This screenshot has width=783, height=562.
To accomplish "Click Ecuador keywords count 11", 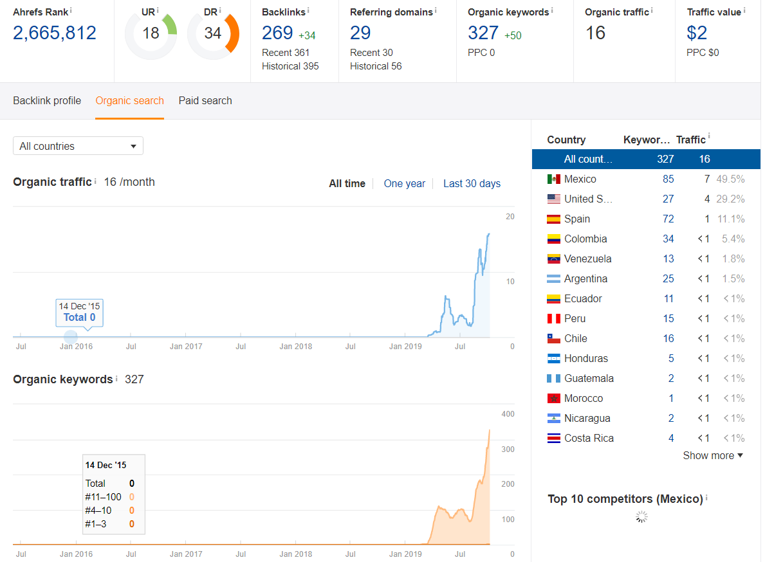I will (668, 298).
